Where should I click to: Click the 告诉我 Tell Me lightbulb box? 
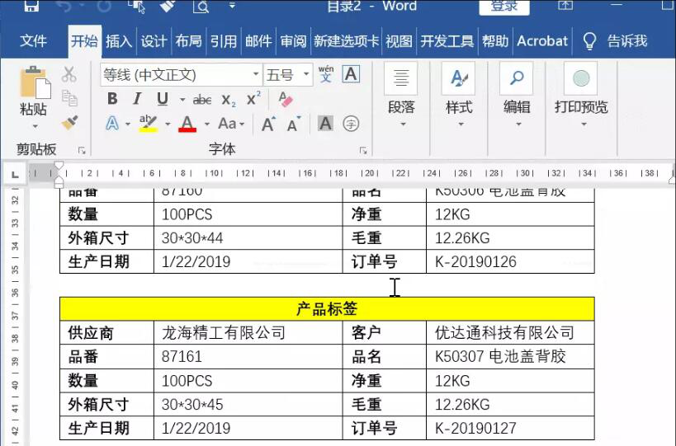[x=614, y=41]
